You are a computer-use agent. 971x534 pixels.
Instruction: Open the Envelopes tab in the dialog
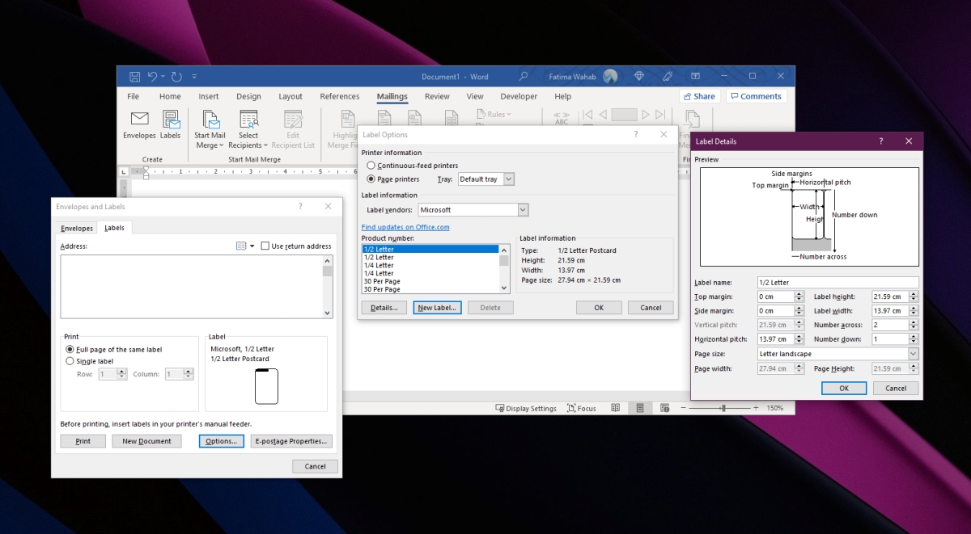point(76,228)
